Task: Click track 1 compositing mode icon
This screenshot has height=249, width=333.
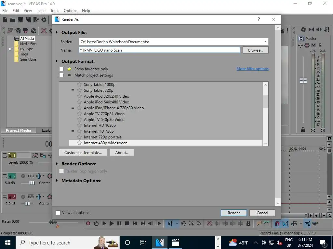Action: 43,155
